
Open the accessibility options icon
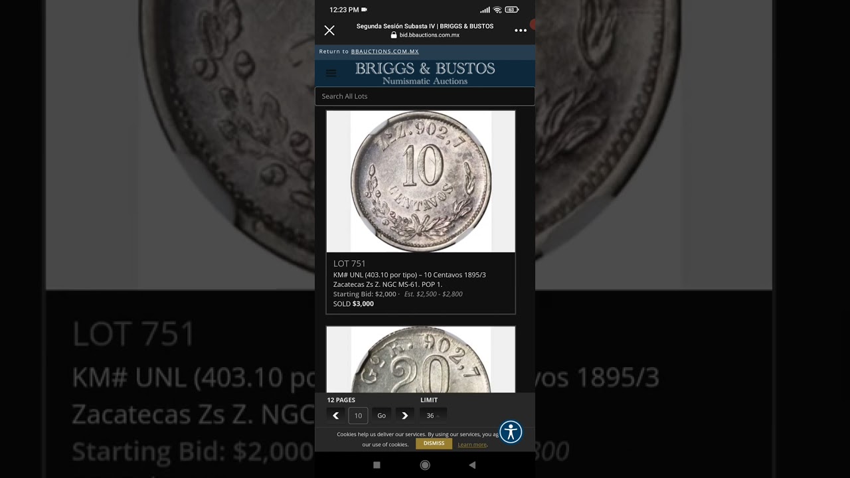[511, 432]
